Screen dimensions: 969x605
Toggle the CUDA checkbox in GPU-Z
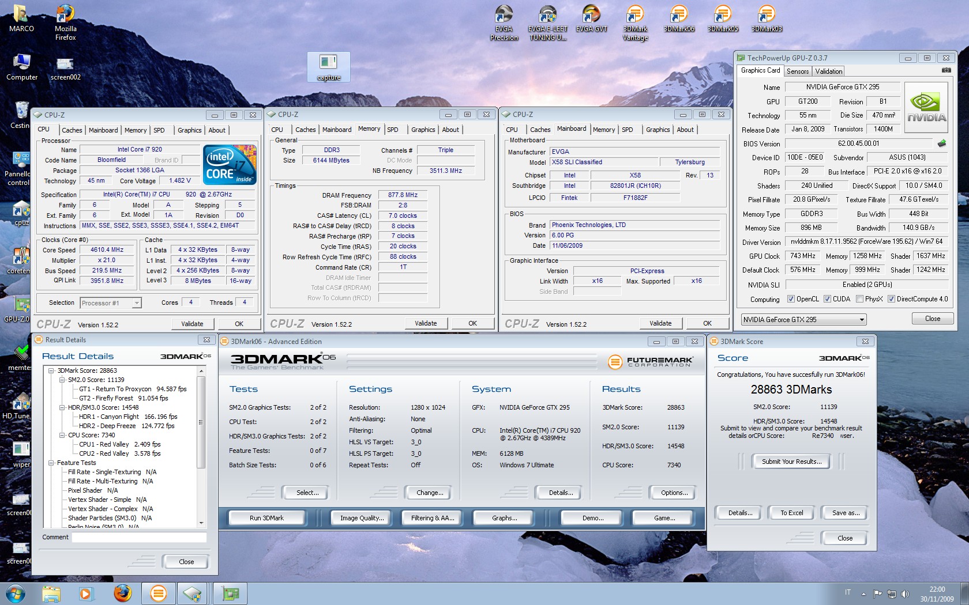(x=827, y=299)
